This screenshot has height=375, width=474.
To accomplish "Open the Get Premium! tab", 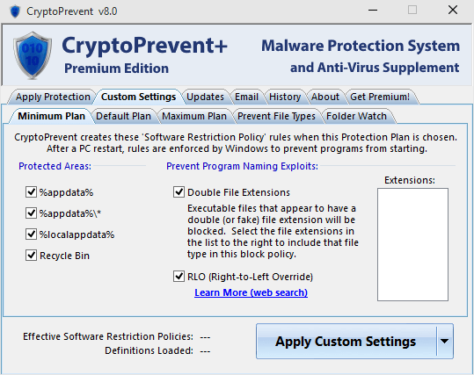I will click(380, 97).
